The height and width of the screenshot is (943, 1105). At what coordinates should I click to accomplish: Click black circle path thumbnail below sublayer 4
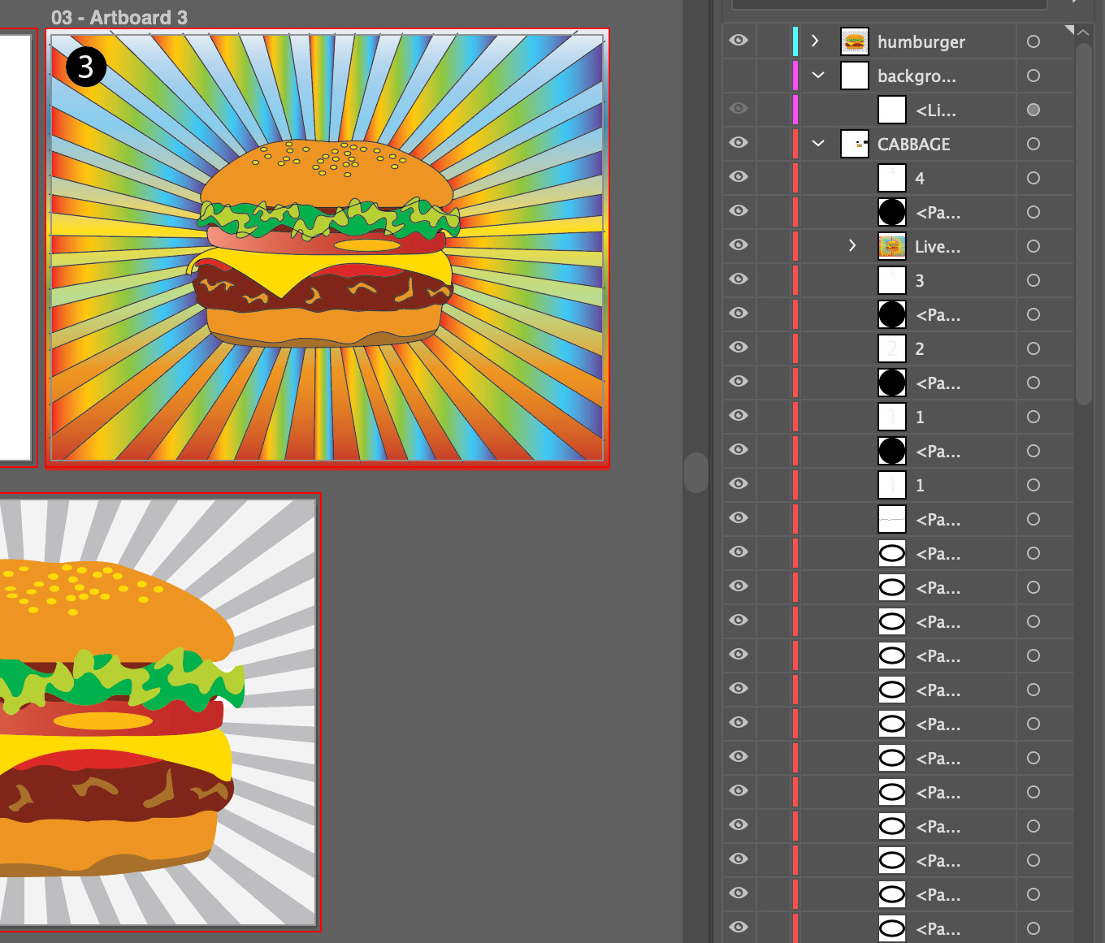coord(892,212)
